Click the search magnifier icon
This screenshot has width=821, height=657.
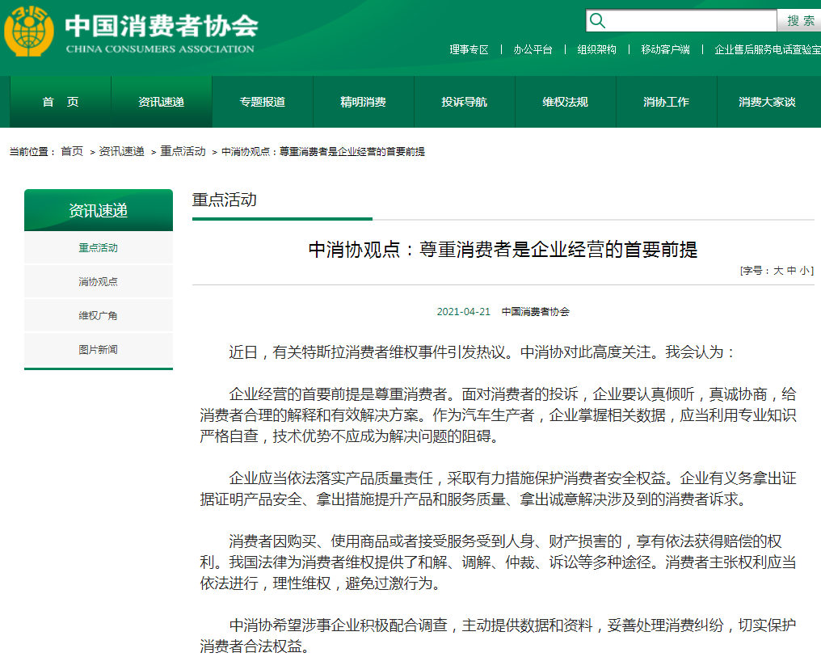[x=597, y=21]
